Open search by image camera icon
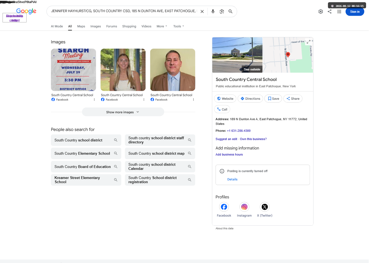This screenshot has width=373, height=263. [x=222, y=12]
